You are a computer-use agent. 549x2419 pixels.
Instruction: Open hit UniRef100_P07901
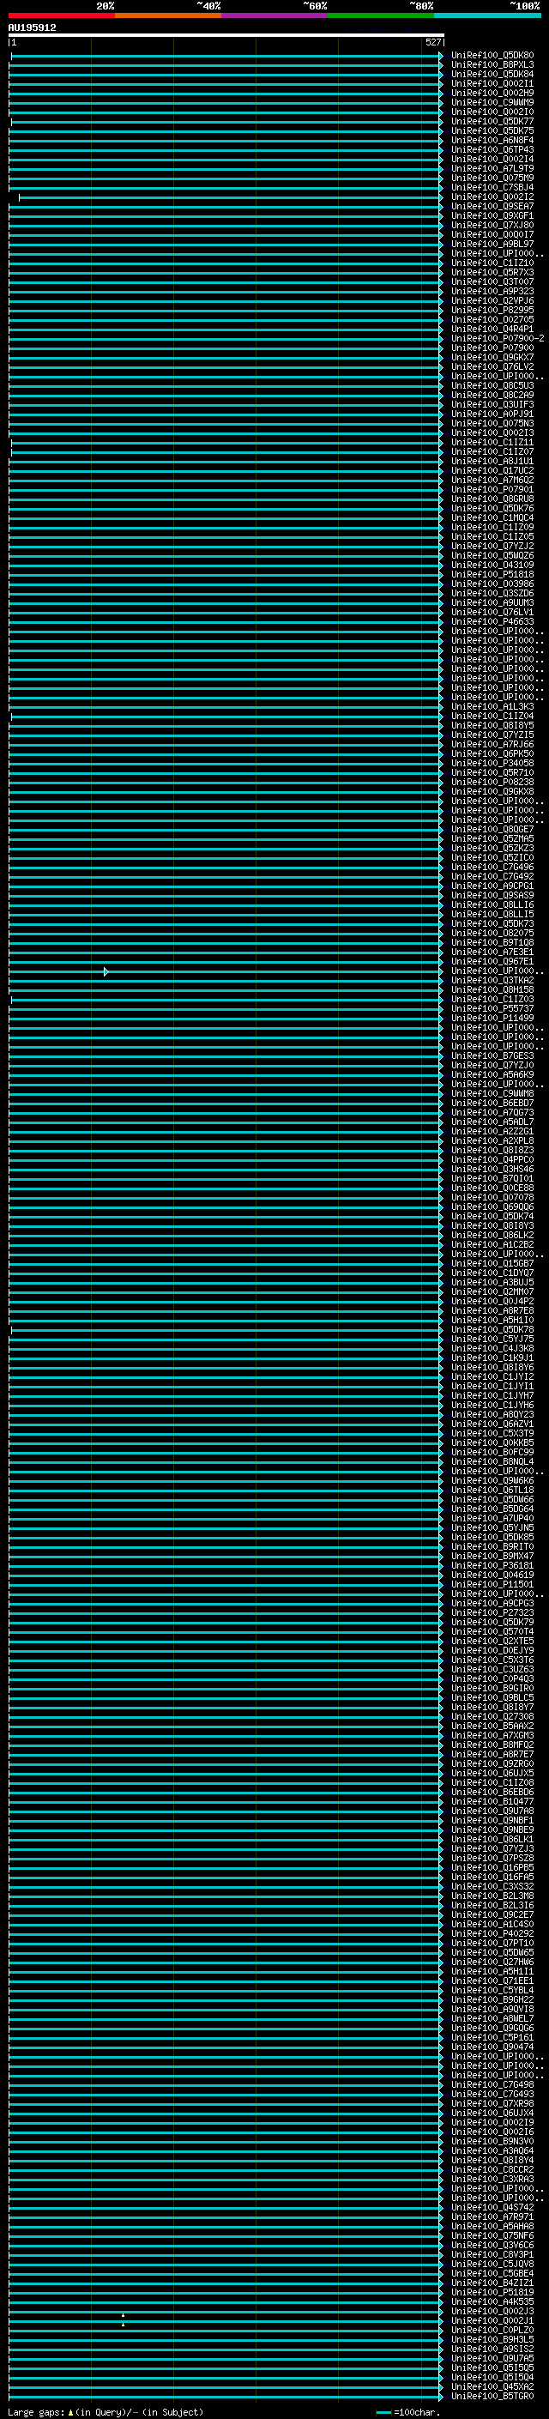492,489
